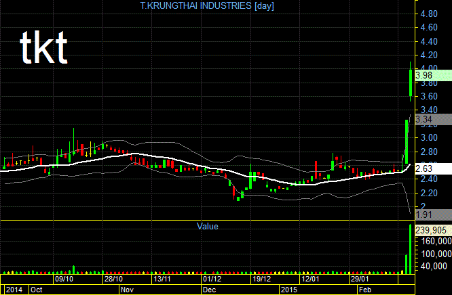
Task: Click the Nov month label
Action: coord(127,290)
